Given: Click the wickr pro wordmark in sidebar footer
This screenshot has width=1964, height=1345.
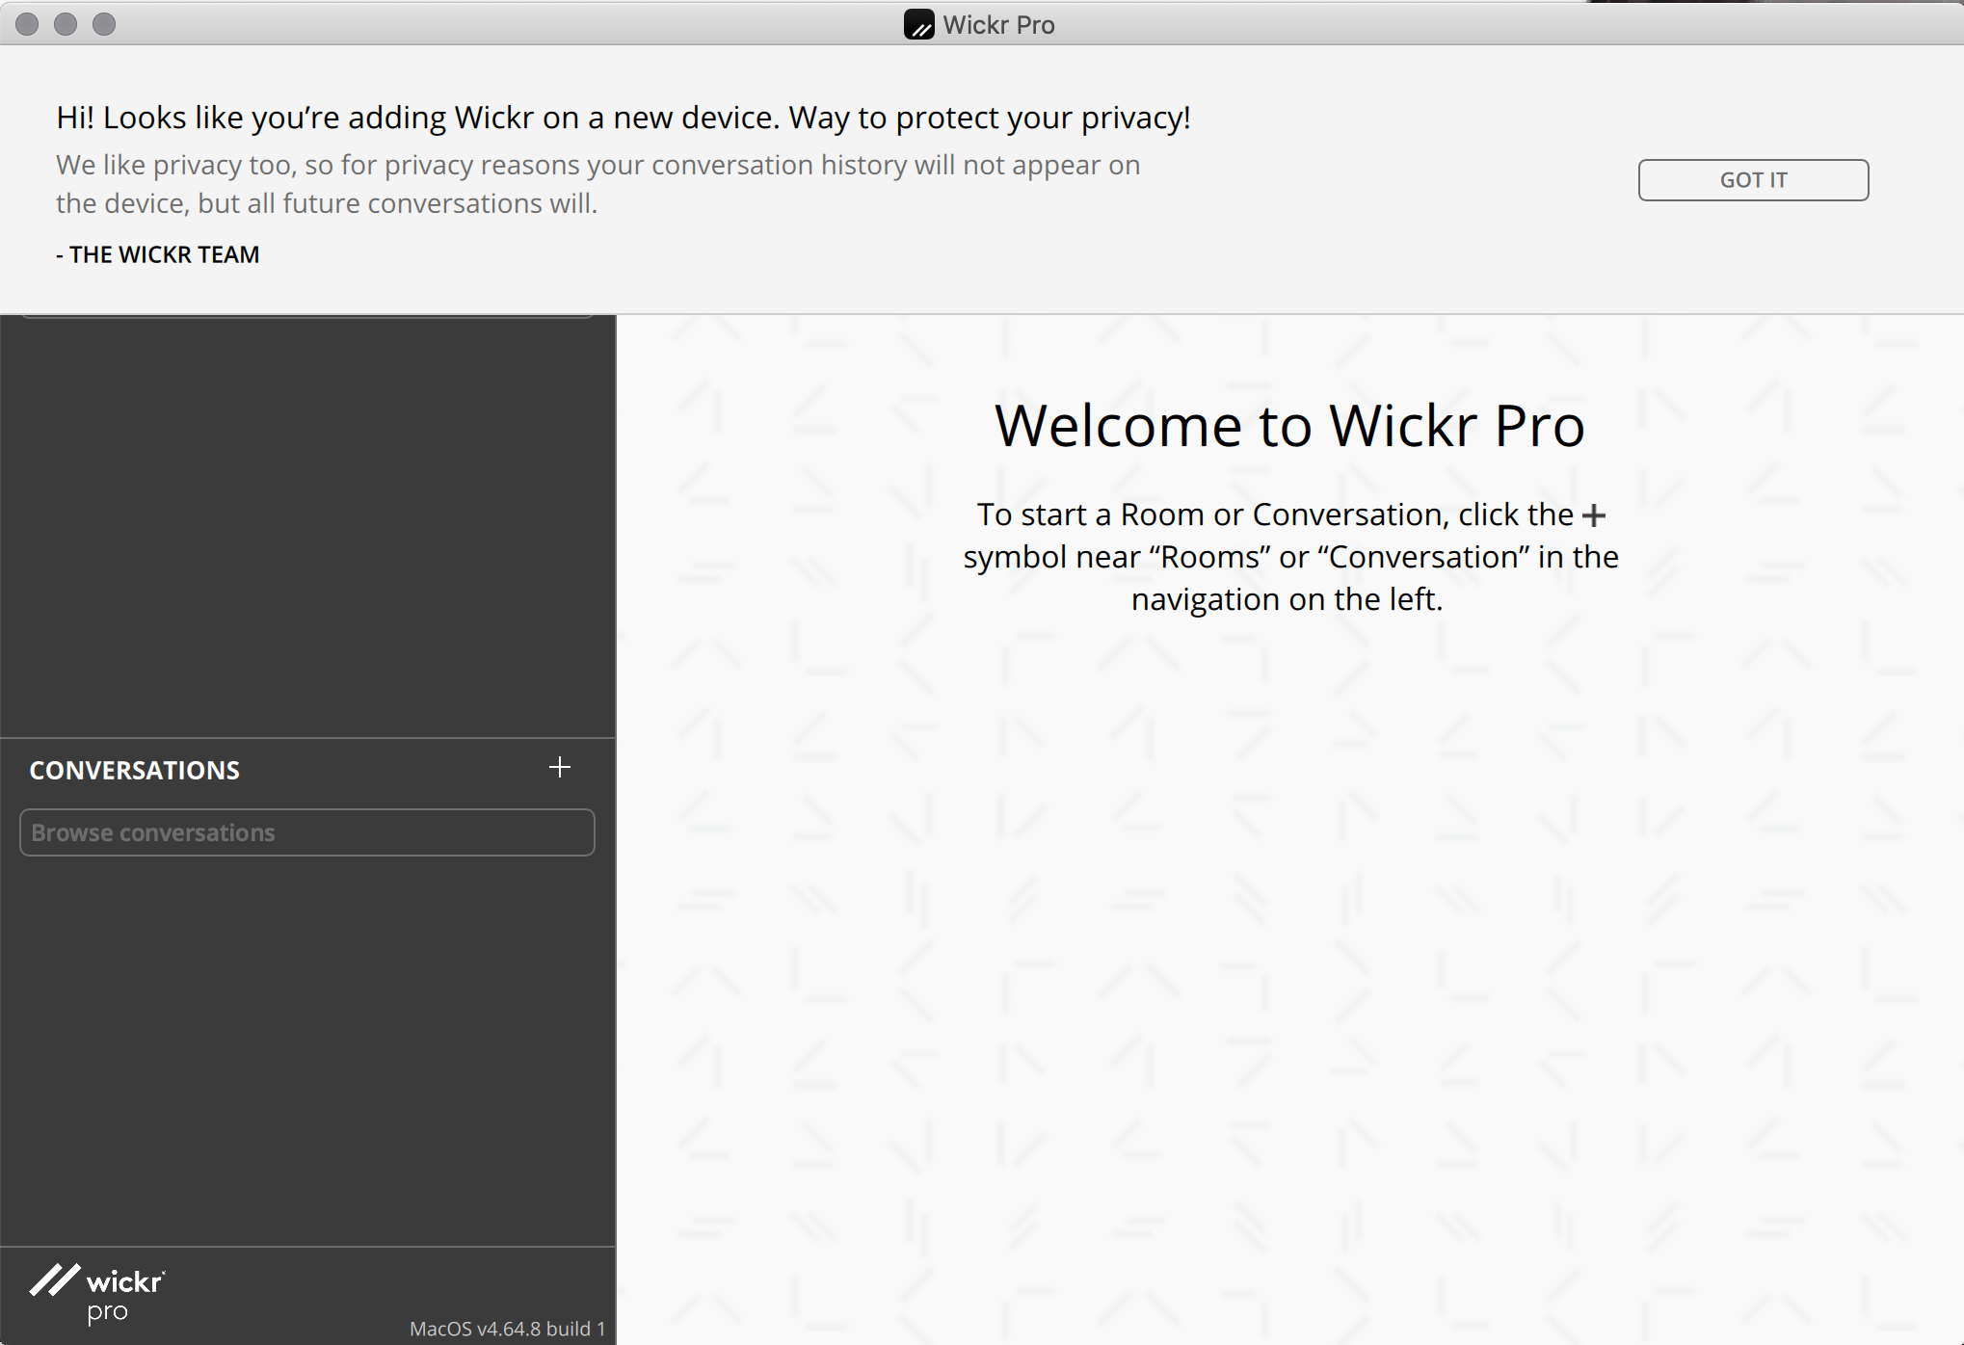Looking at the screenshot, I should [x=125, y=1296].
